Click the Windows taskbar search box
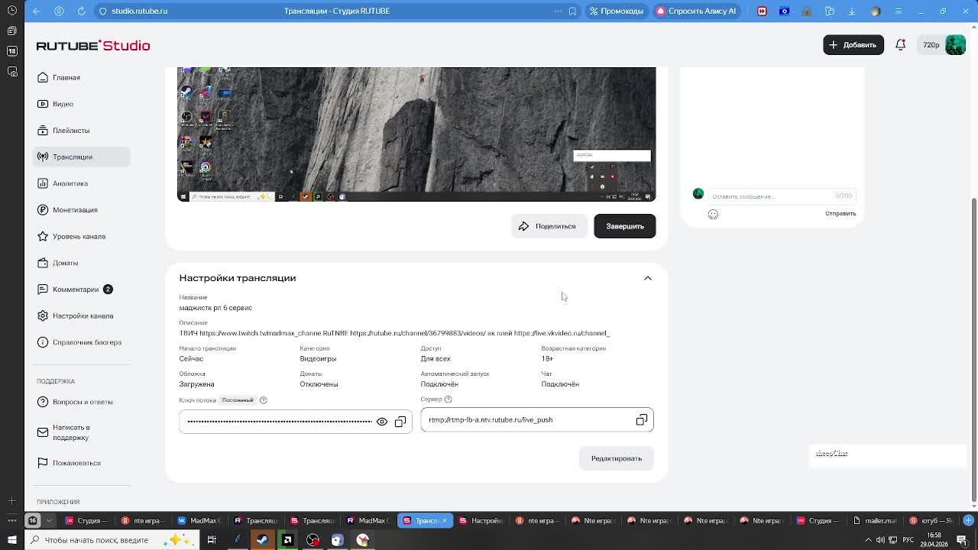This screenshot has height=550, width=978. point(111,540)
